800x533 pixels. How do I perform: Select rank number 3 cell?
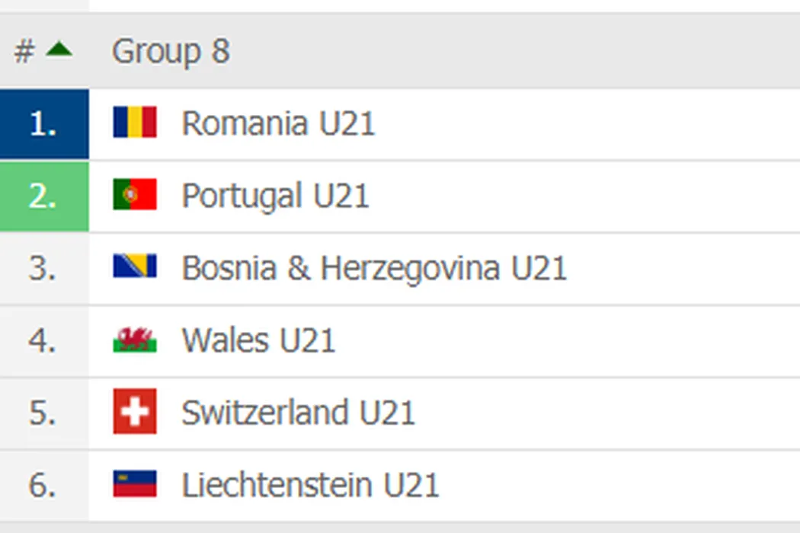click(x=43, y=268)
